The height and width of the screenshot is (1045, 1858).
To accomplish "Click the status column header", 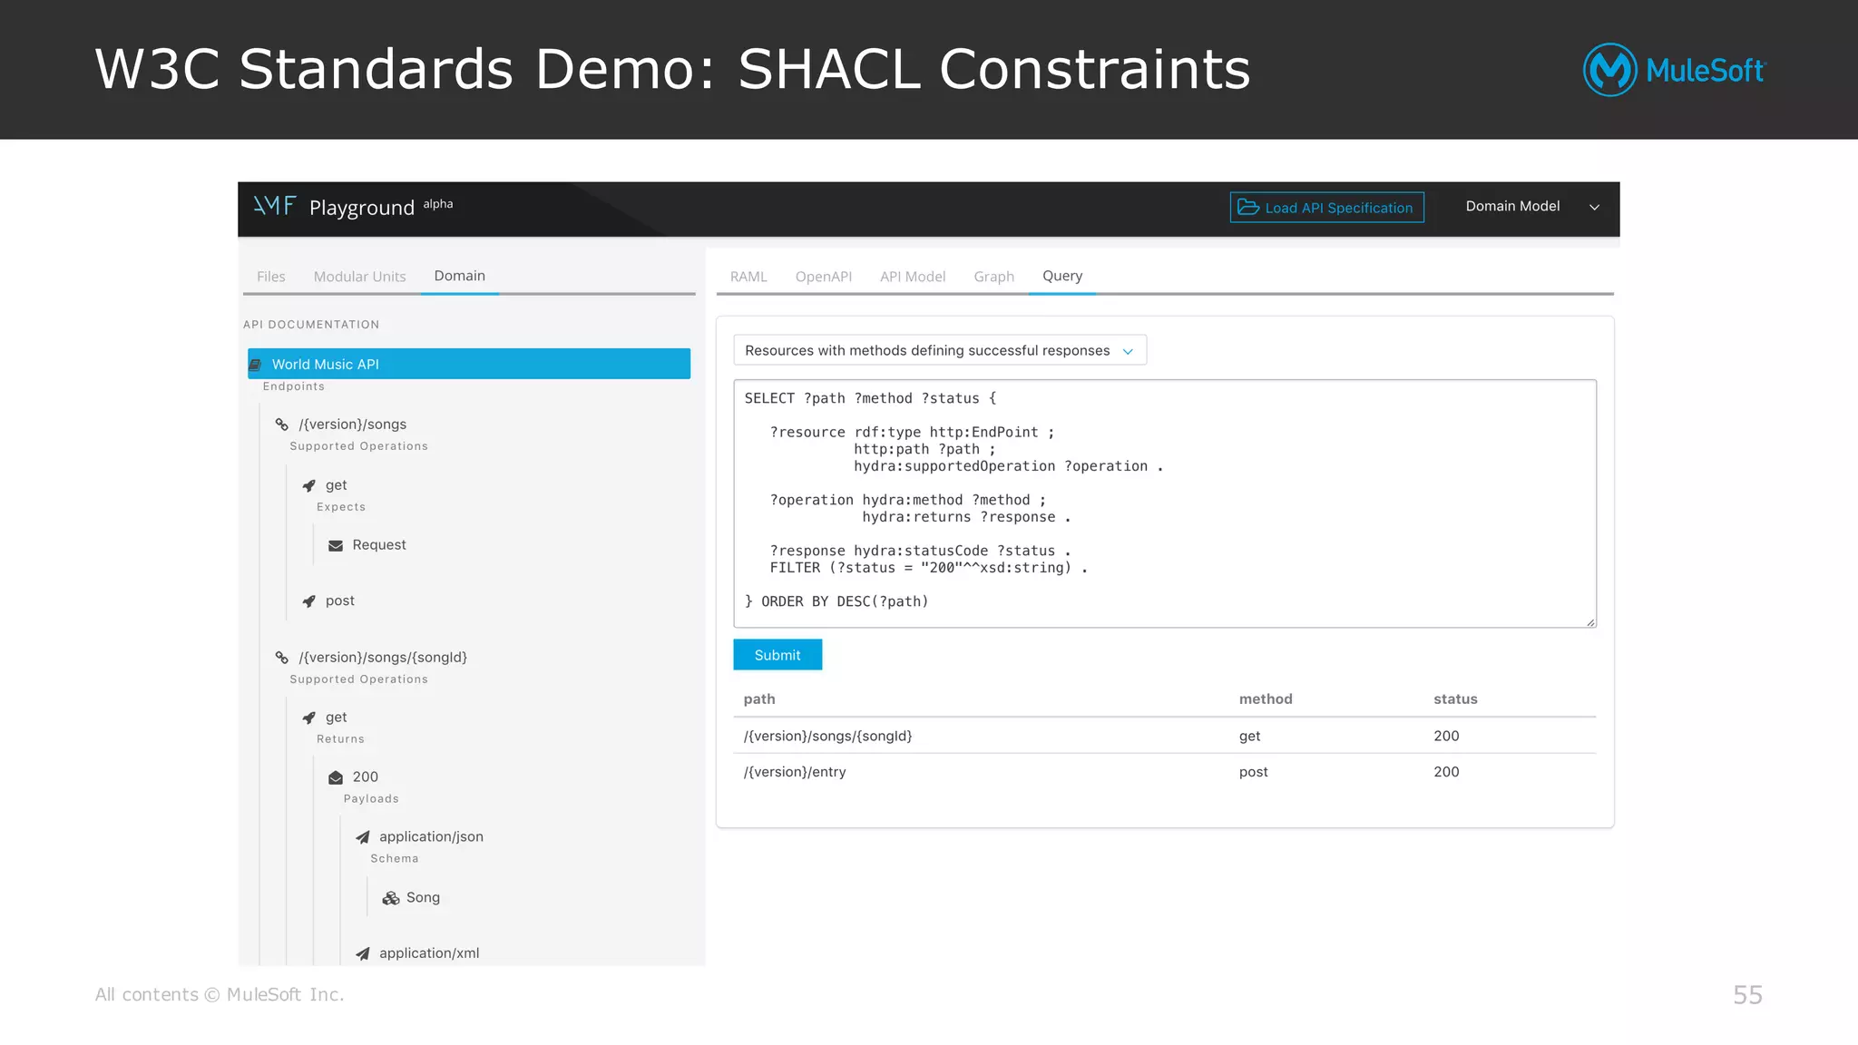I will coord(1455,699).
